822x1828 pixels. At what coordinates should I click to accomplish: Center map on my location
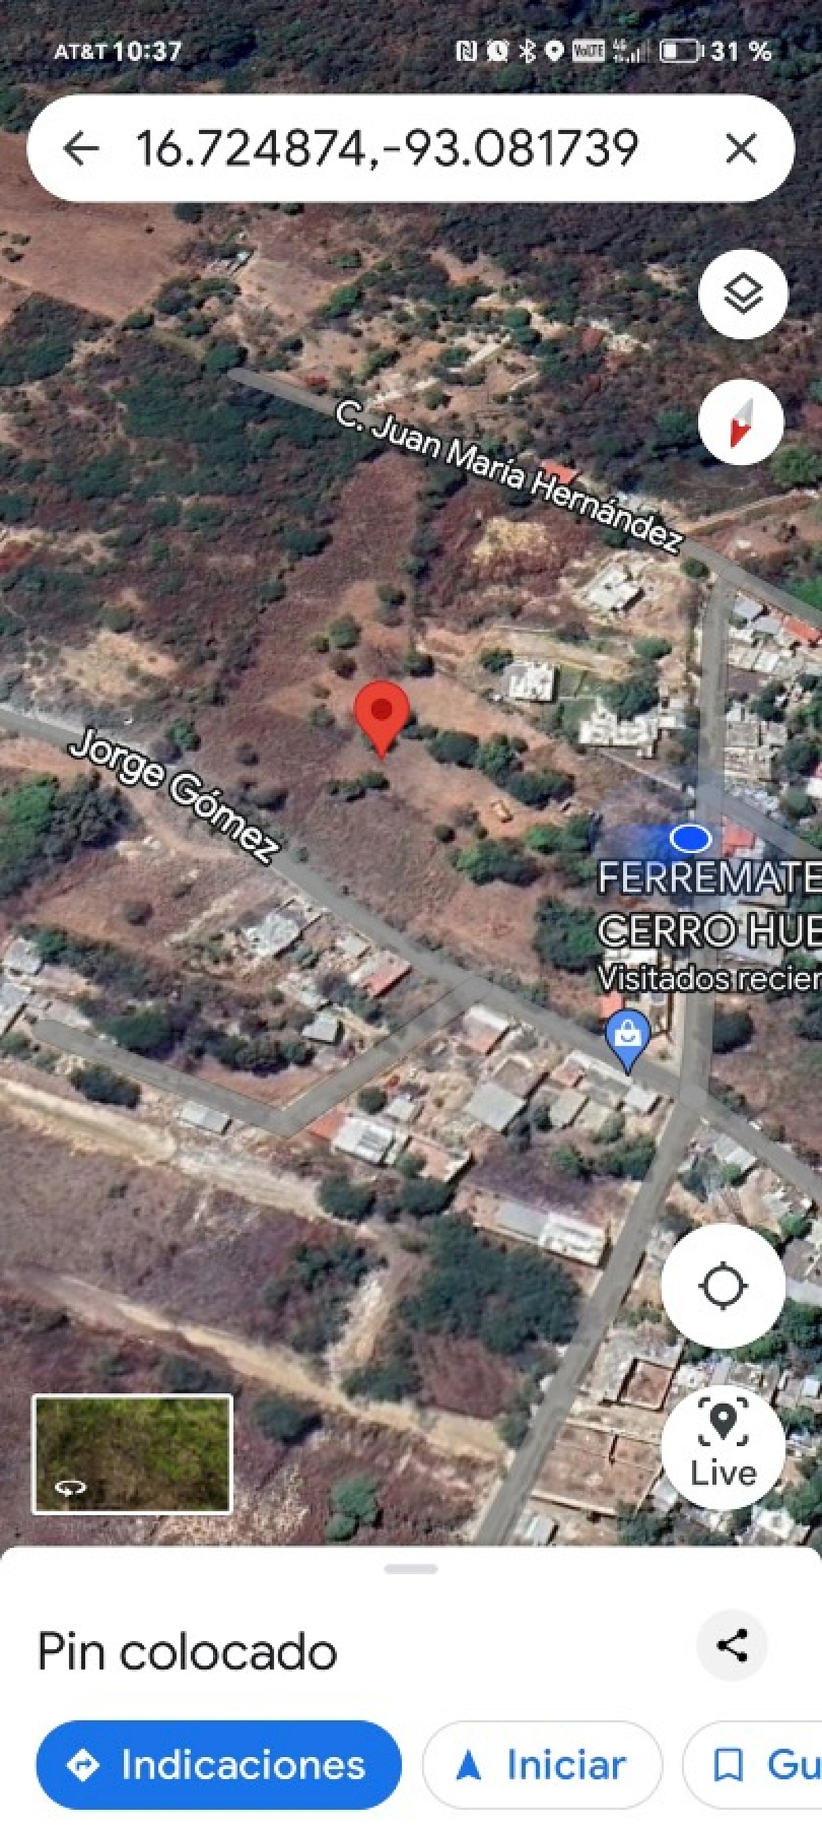click(x=723, y=1286)
